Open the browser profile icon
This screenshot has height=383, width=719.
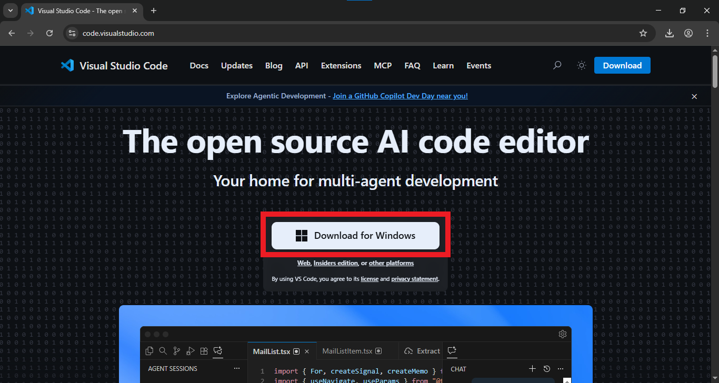click(688, 33)
